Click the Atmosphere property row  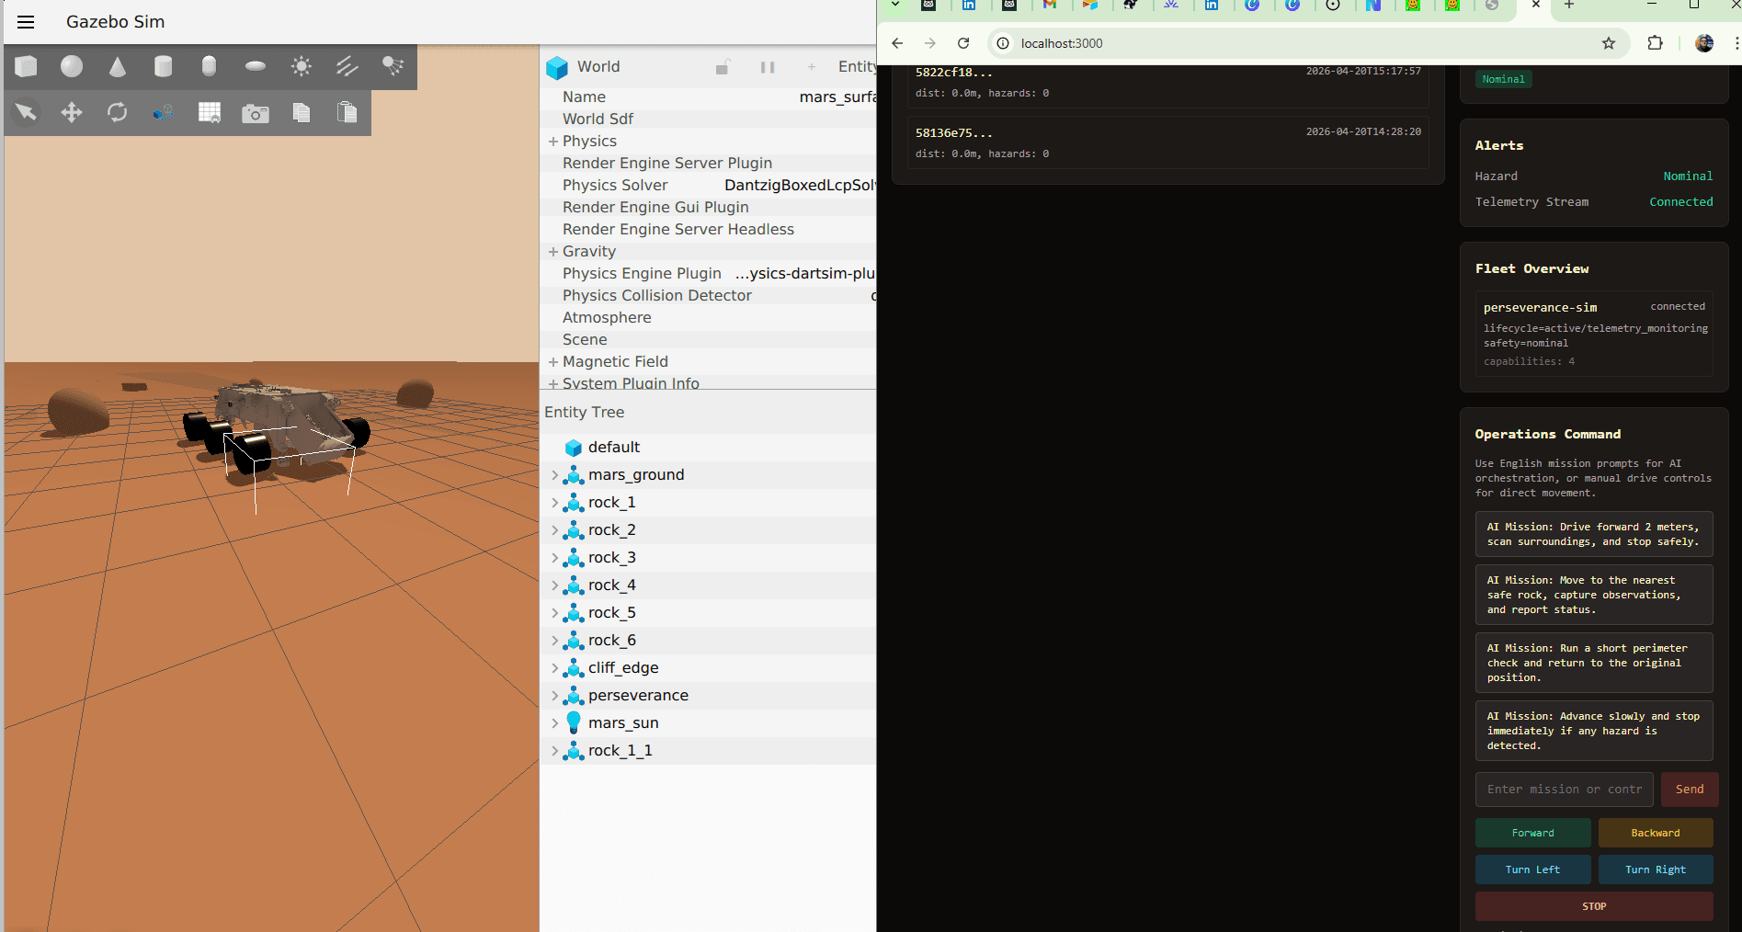pos(708,317)
